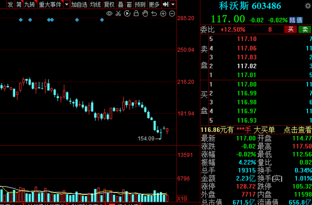Open the dropdown arrow at the toolbar's end
The height and width of the screenshot is (205, 312).
[x=173, y=4]
